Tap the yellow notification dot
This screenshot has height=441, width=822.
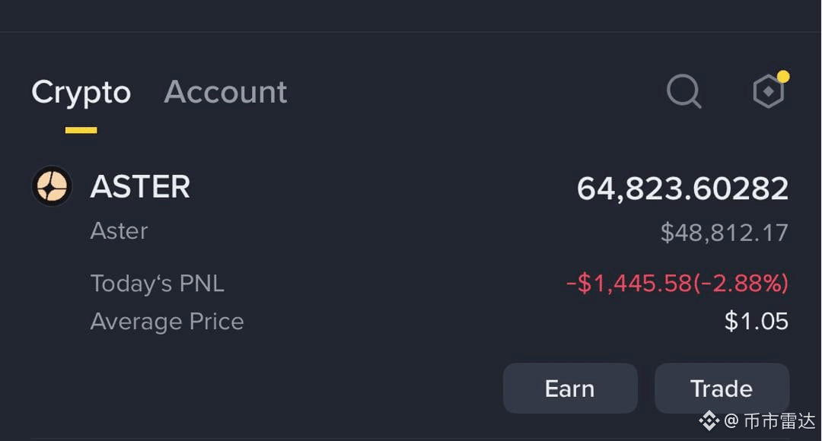[783, 77]
